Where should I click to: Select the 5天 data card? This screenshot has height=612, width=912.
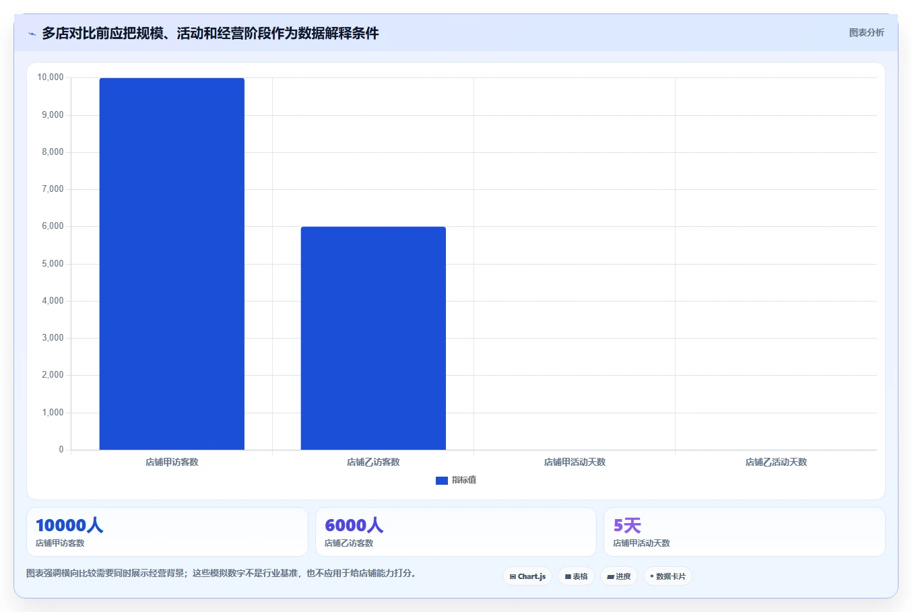pos(744,532)
